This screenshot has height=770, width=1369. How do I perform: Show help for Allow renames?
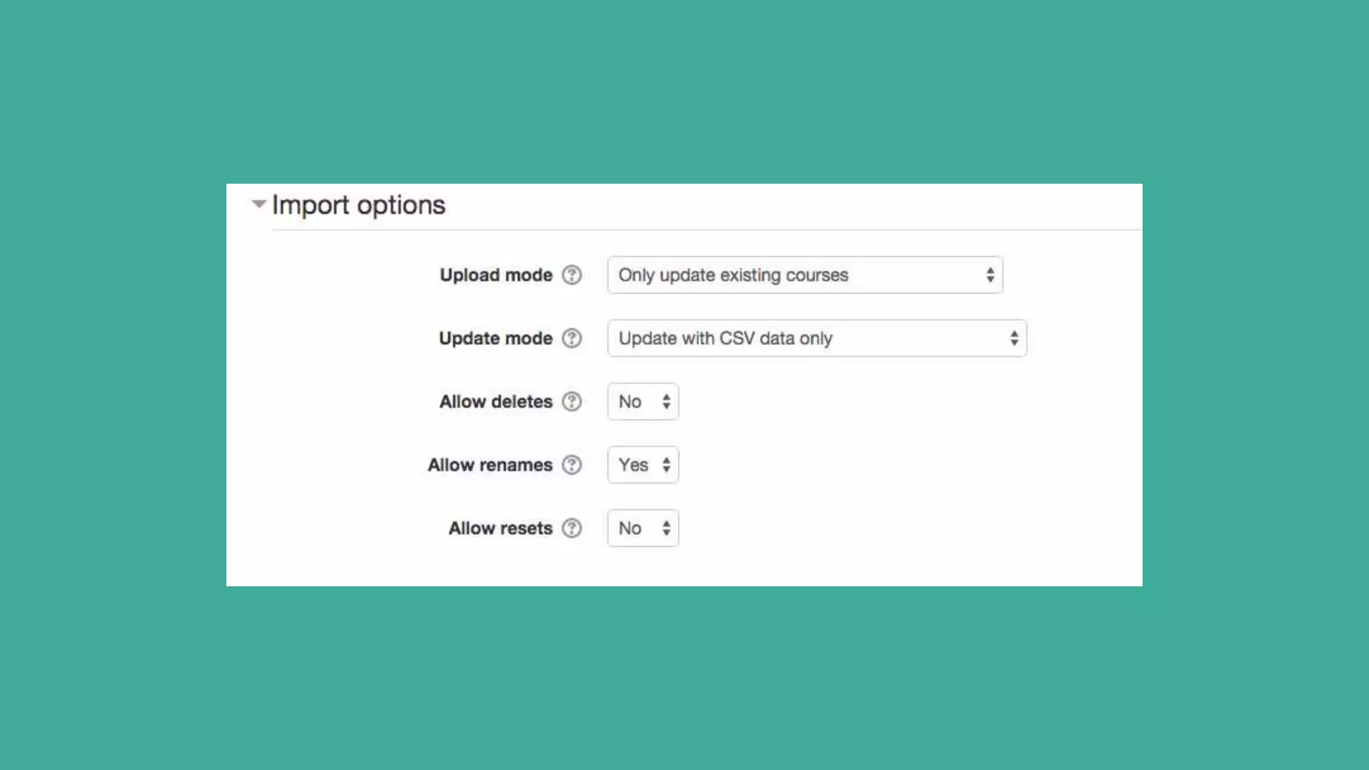coord(572,465)
